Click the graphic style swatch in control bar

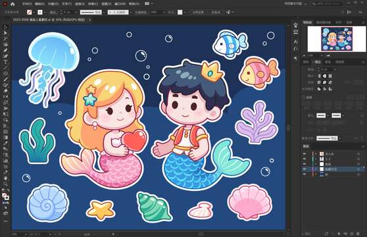[x=180, y=12]
